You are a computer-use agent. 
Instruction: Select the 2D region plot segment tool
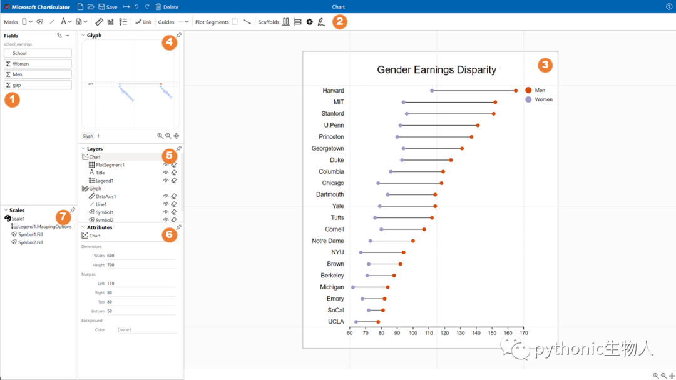235,22
